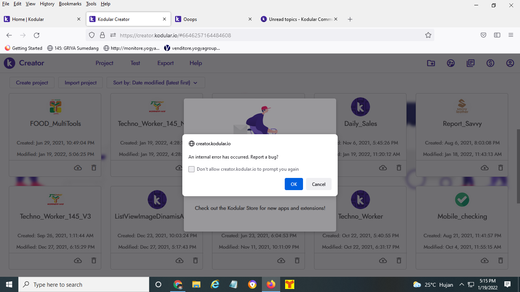520x292 pixels.
Task: Open a new browser tab
Action: [x=350, y=19]
